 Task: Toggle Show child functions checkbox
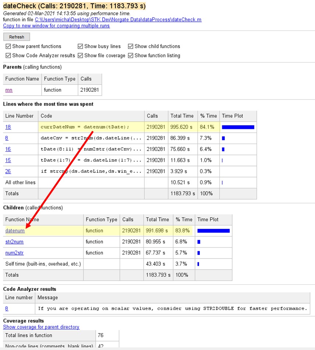[x=131, y=47]
